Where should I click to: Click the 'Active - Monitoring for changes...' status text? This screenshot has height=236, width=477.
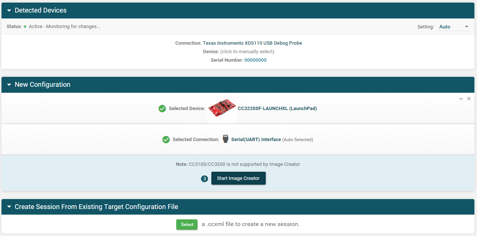65,27
